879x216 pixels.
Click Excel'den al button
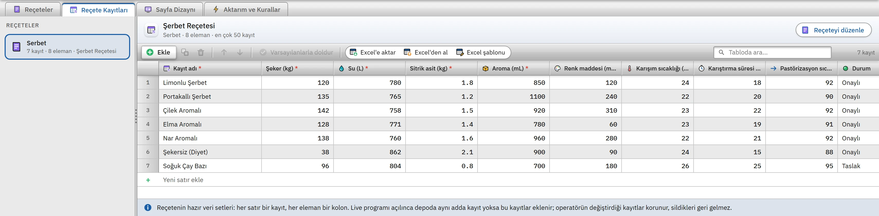click(x=426, y=52)
